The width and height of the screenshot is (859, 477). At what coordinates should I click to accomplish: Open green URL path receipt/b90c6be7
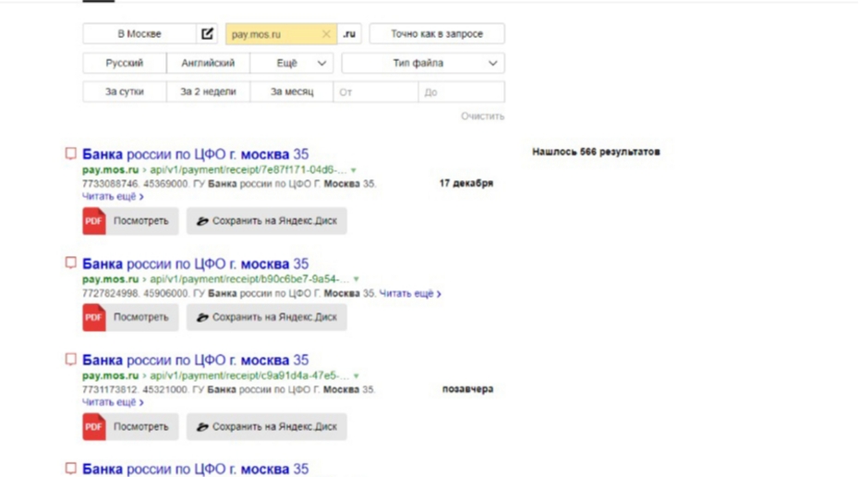click(249, 279)
